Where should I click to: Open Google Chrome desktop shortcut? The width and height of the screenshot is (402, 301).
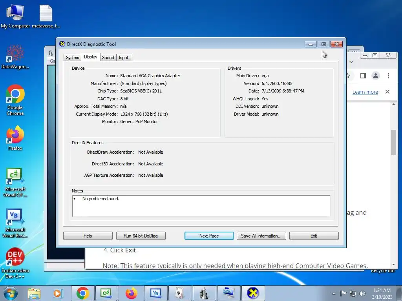pyautogui.click(x=15, y=100)
